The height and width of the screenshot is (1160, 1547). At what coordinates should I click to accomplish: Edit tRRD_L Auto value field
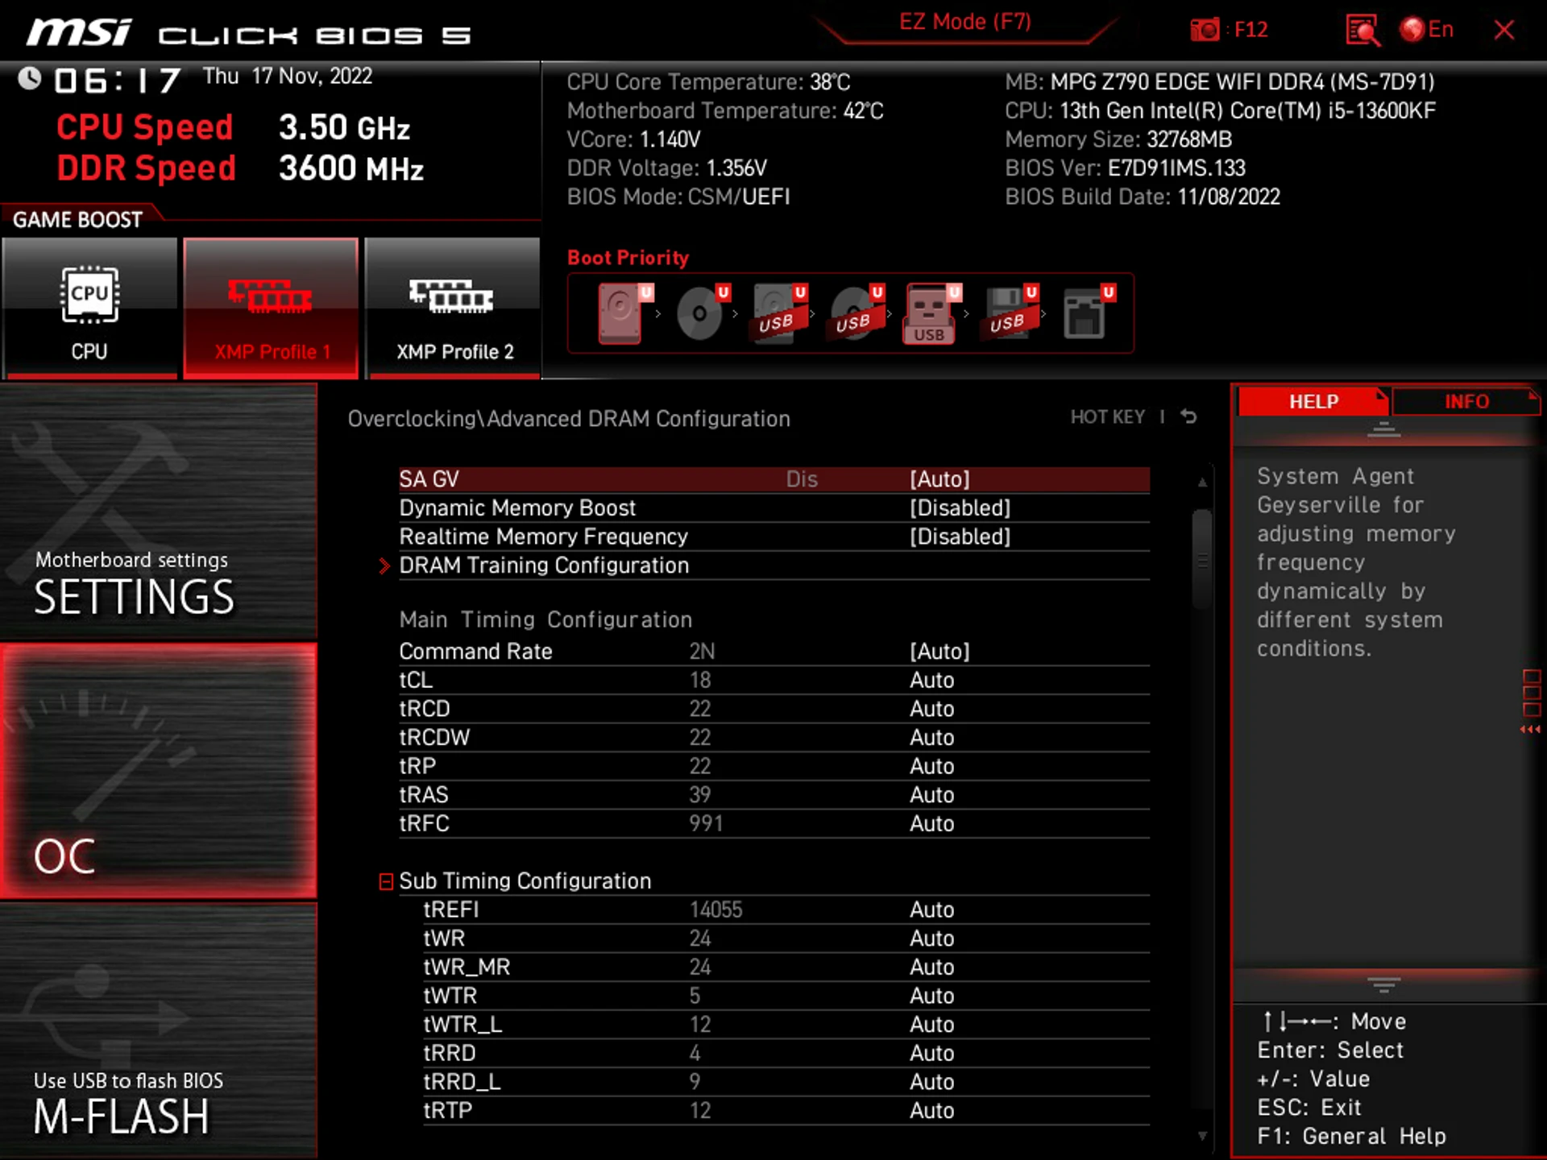tap(931, 1082)
